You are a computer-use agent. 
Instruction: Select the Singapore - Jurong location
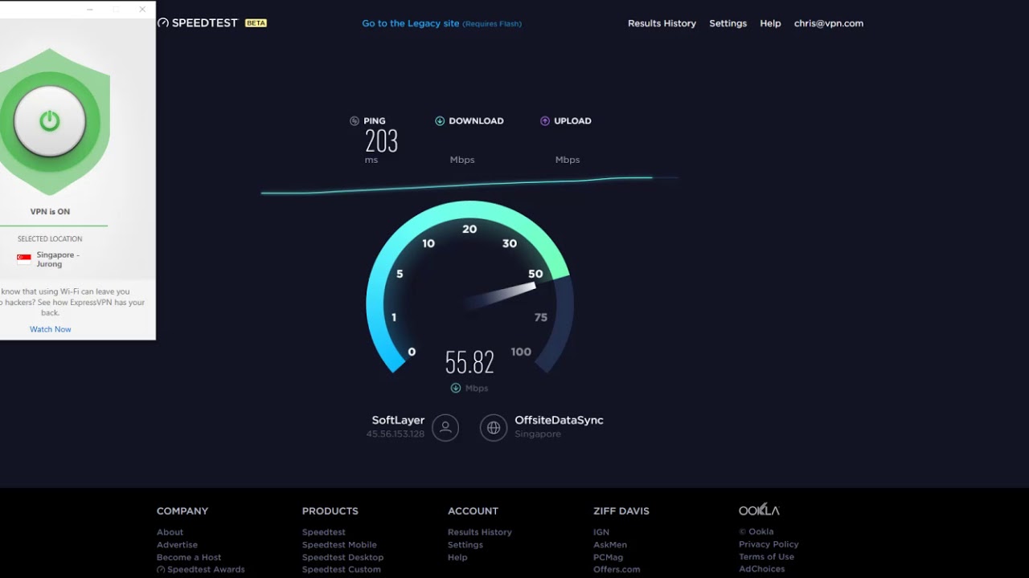coord(58,259)
